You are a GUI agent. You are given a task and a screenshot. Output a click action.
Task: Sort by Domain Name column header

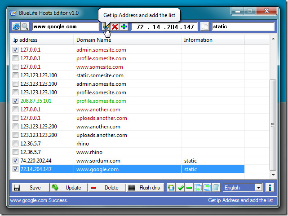tap(128, 40)
